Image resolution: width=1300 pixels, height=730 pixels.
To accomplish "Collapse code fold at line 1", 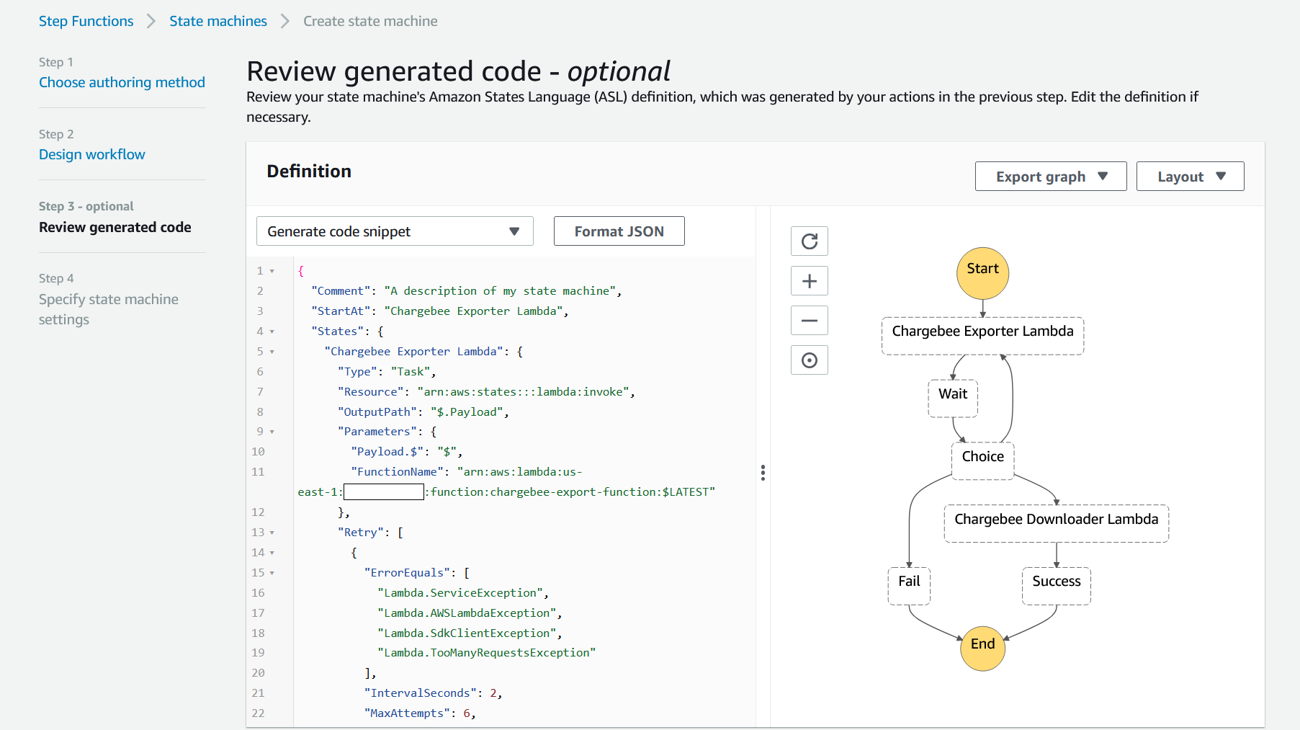I will click(272, 271).
